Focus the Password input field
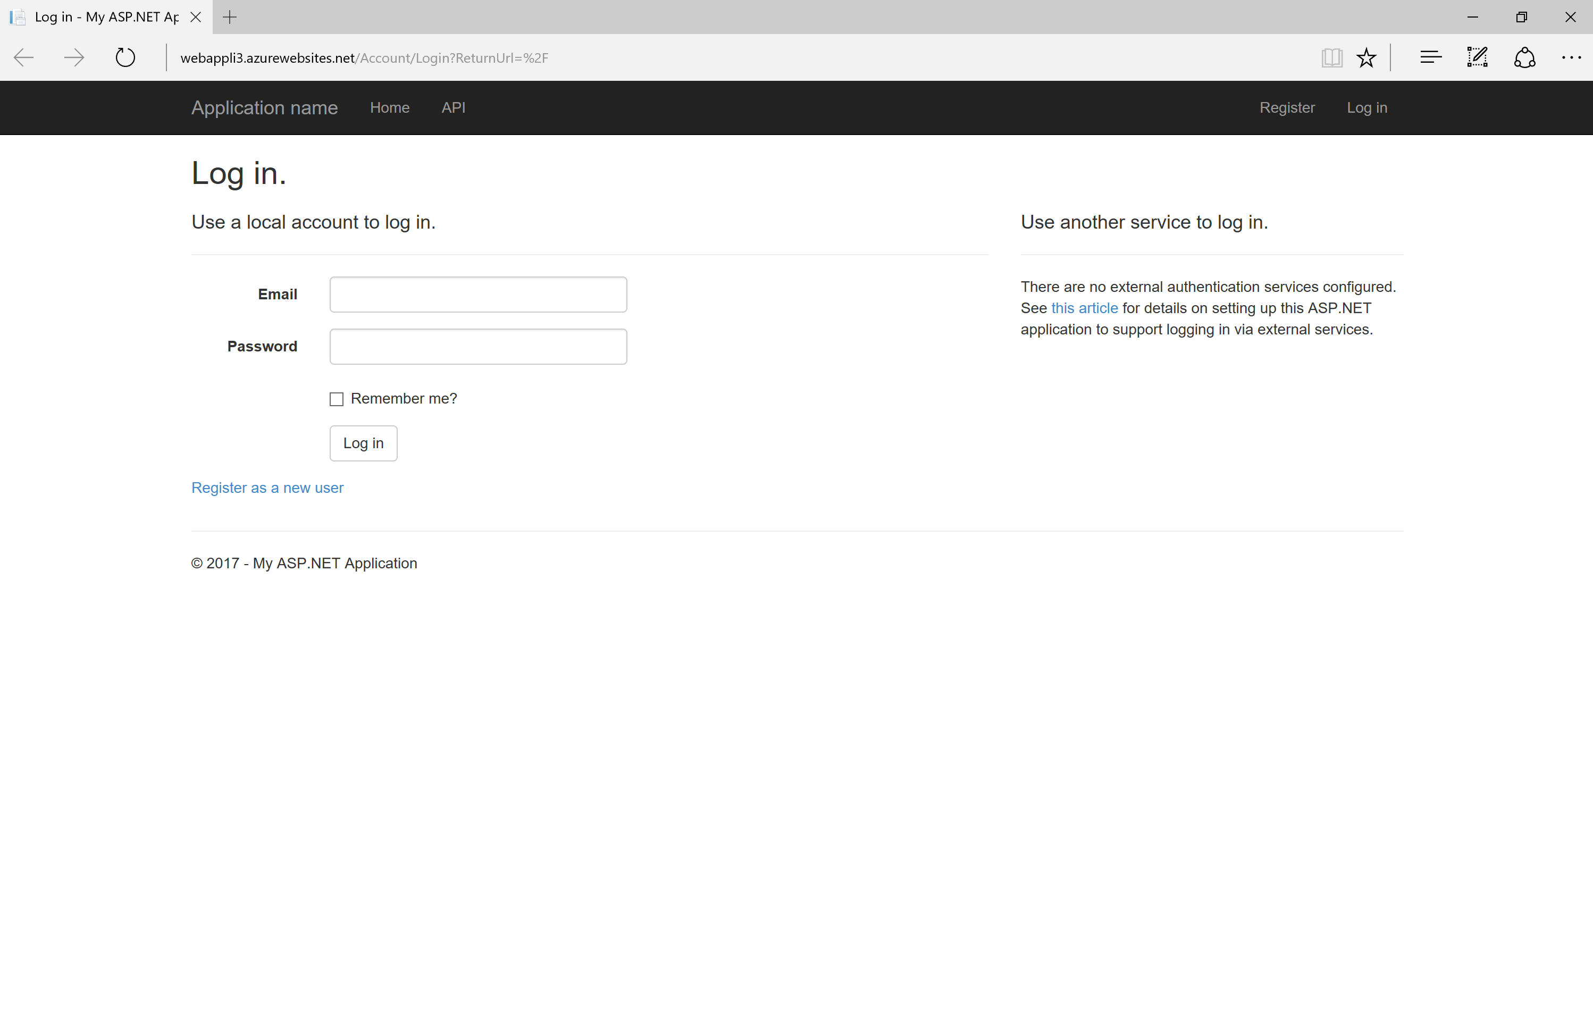This screenshot has width=1593, height=1016. 479,347
